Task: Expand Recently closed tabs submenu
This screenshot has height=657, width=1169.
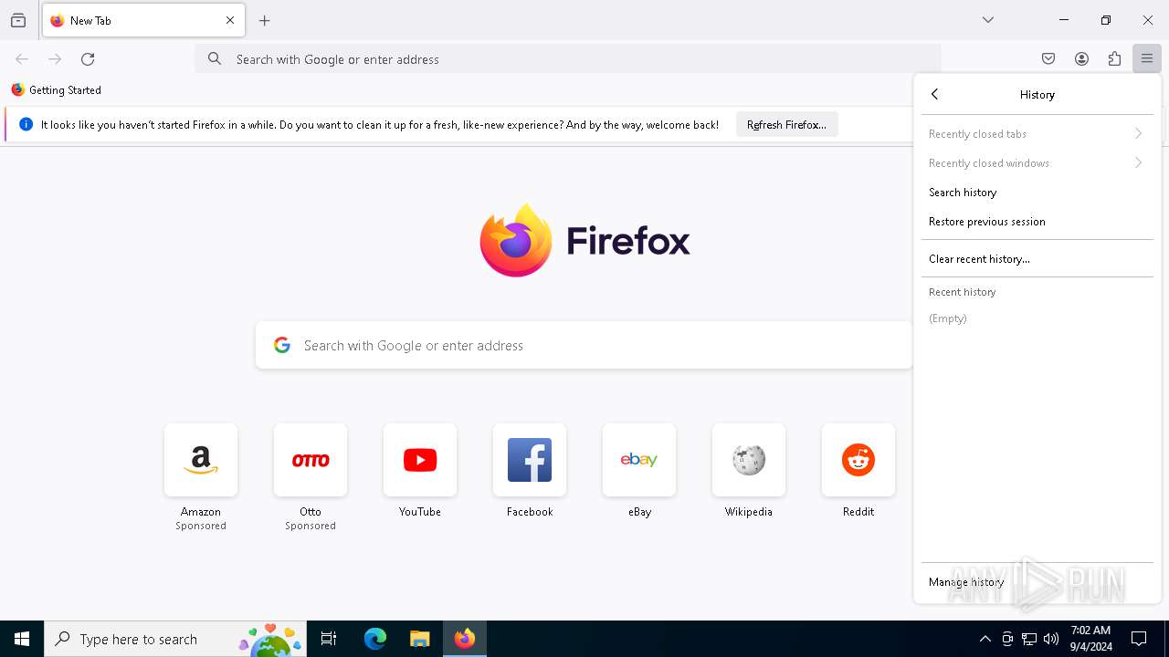Action: pyautogui.click(x=1037, y=134)
